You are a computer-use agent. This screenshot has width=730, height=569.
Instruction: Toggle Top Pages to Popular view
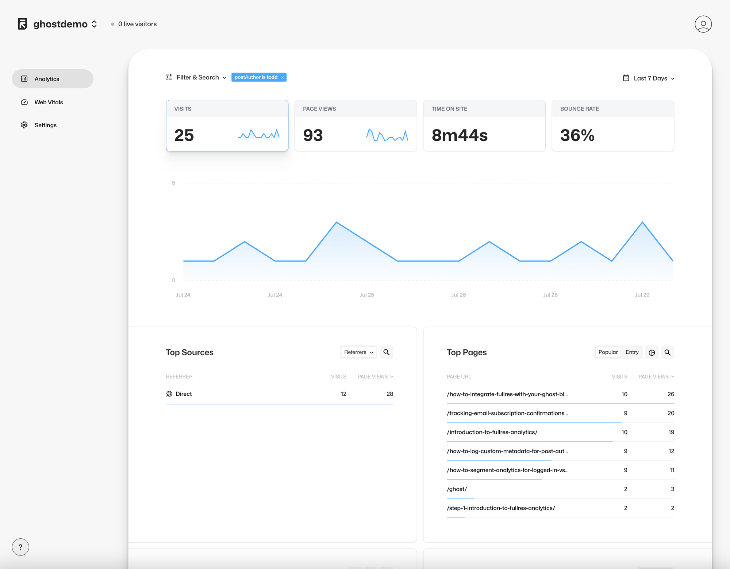[608, 352]
